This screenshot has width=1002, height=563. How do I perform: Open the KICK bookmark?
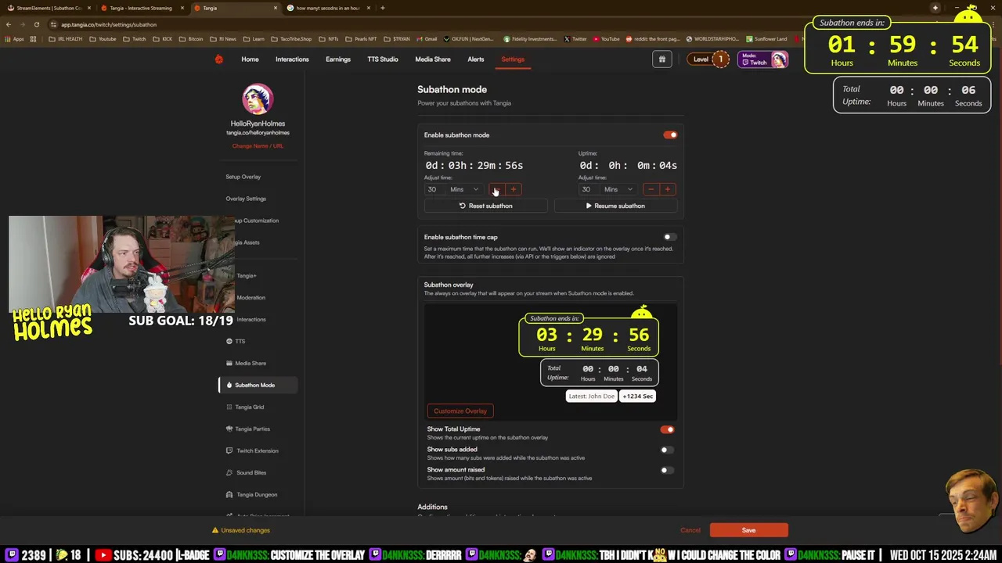(x=163, y=39)
